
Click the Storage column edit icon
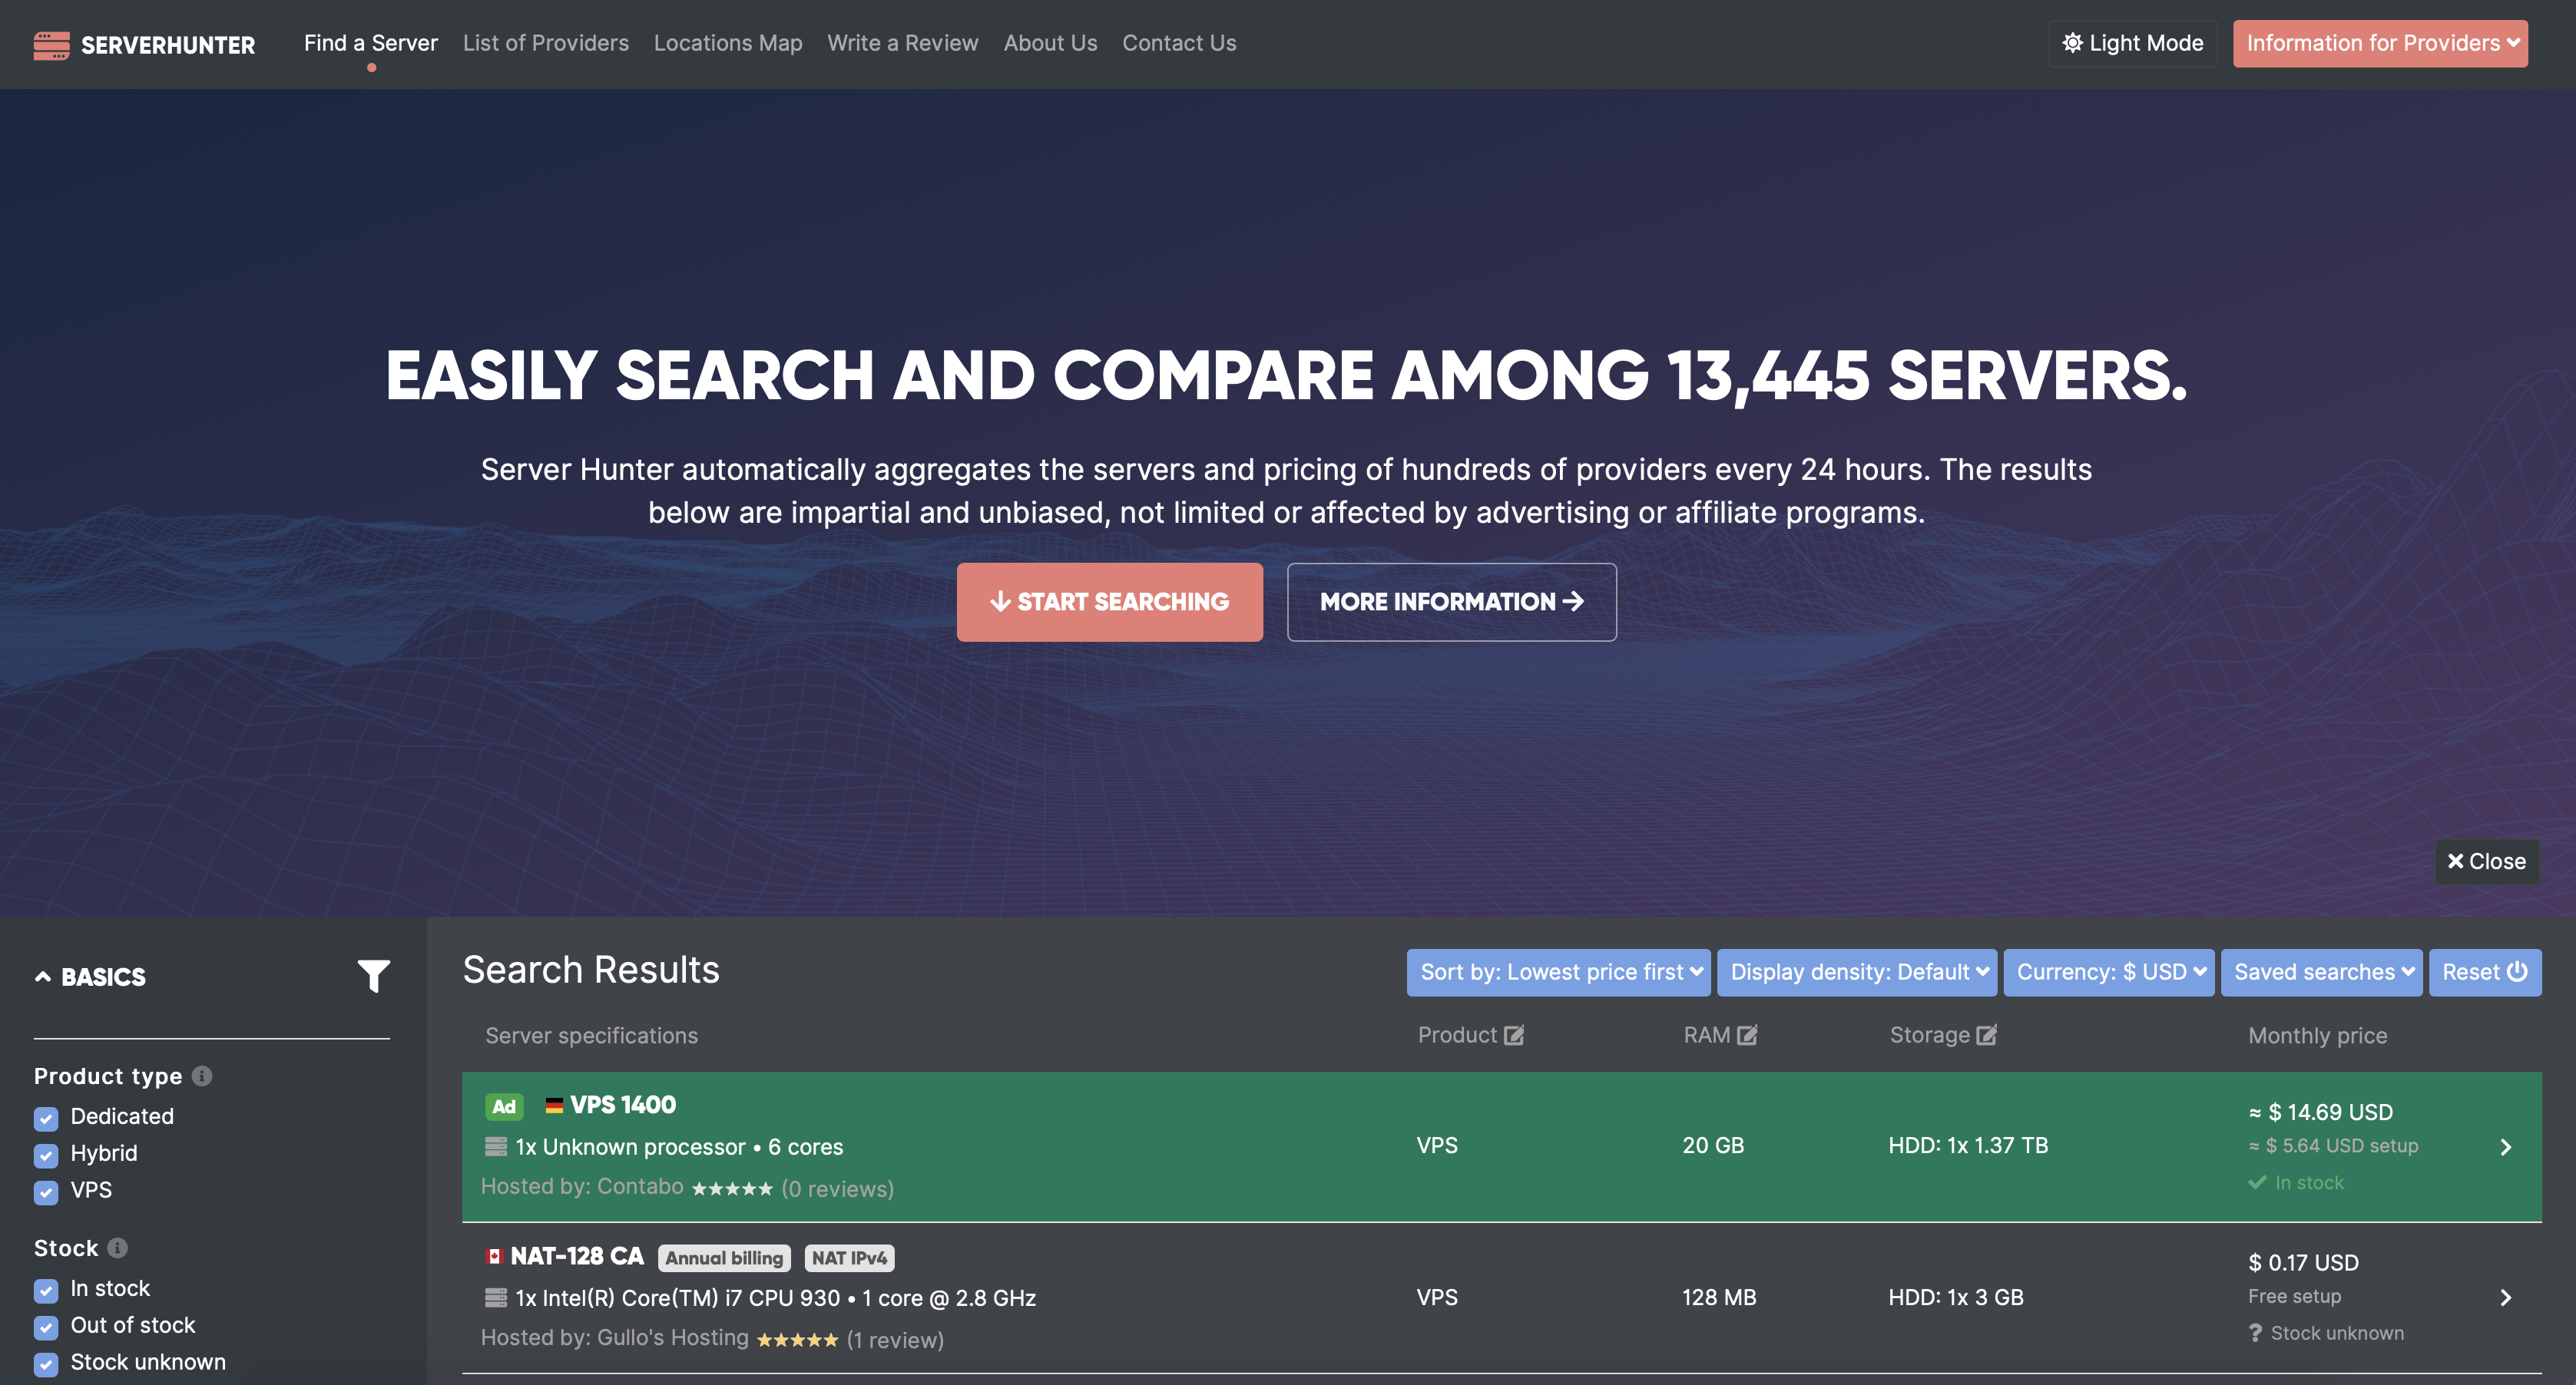(x=1986, y=1035)
